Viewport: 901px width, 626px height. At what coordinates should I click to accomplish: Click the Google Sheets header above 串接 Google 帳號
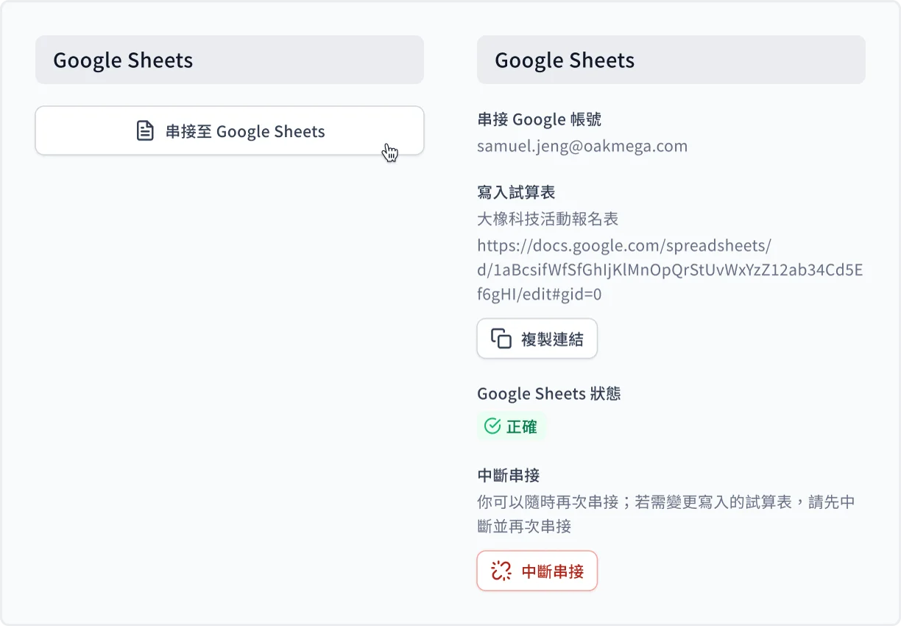(x=671, y=60)
